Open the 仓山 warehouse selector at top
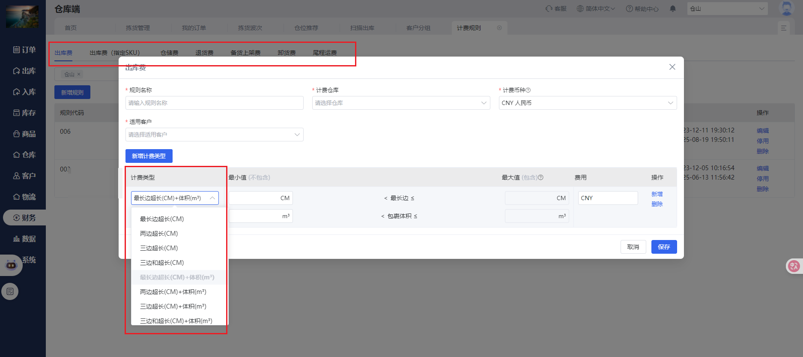 coord(727,9)
